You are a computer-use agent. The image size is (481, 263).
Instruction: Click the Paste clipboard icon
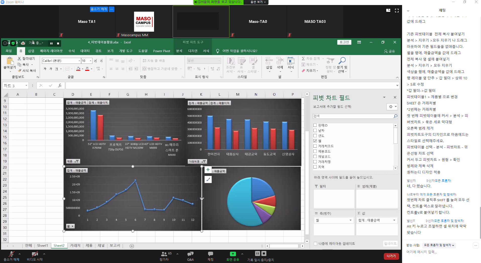point(10,61)
